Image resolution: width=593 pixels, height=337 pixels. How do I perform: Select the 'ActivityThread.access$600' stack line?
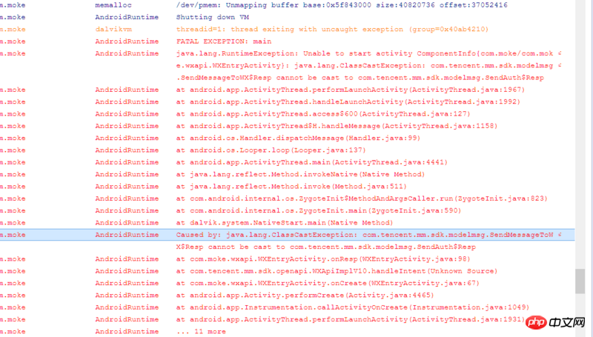[x=323, y=114]
